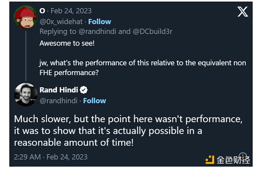This screenshot has height=169, width=255.
Task: Click the "Awesome to see!" reply text
Action: tap(67, 43)
